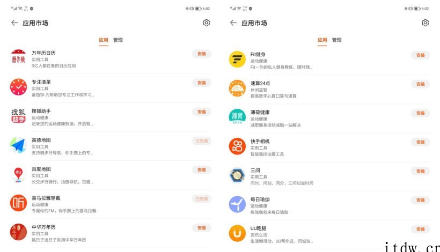This screenshot has width=440, height=252.
Task: Tap the 薄荷健康 green app icon
Action: 237,117
